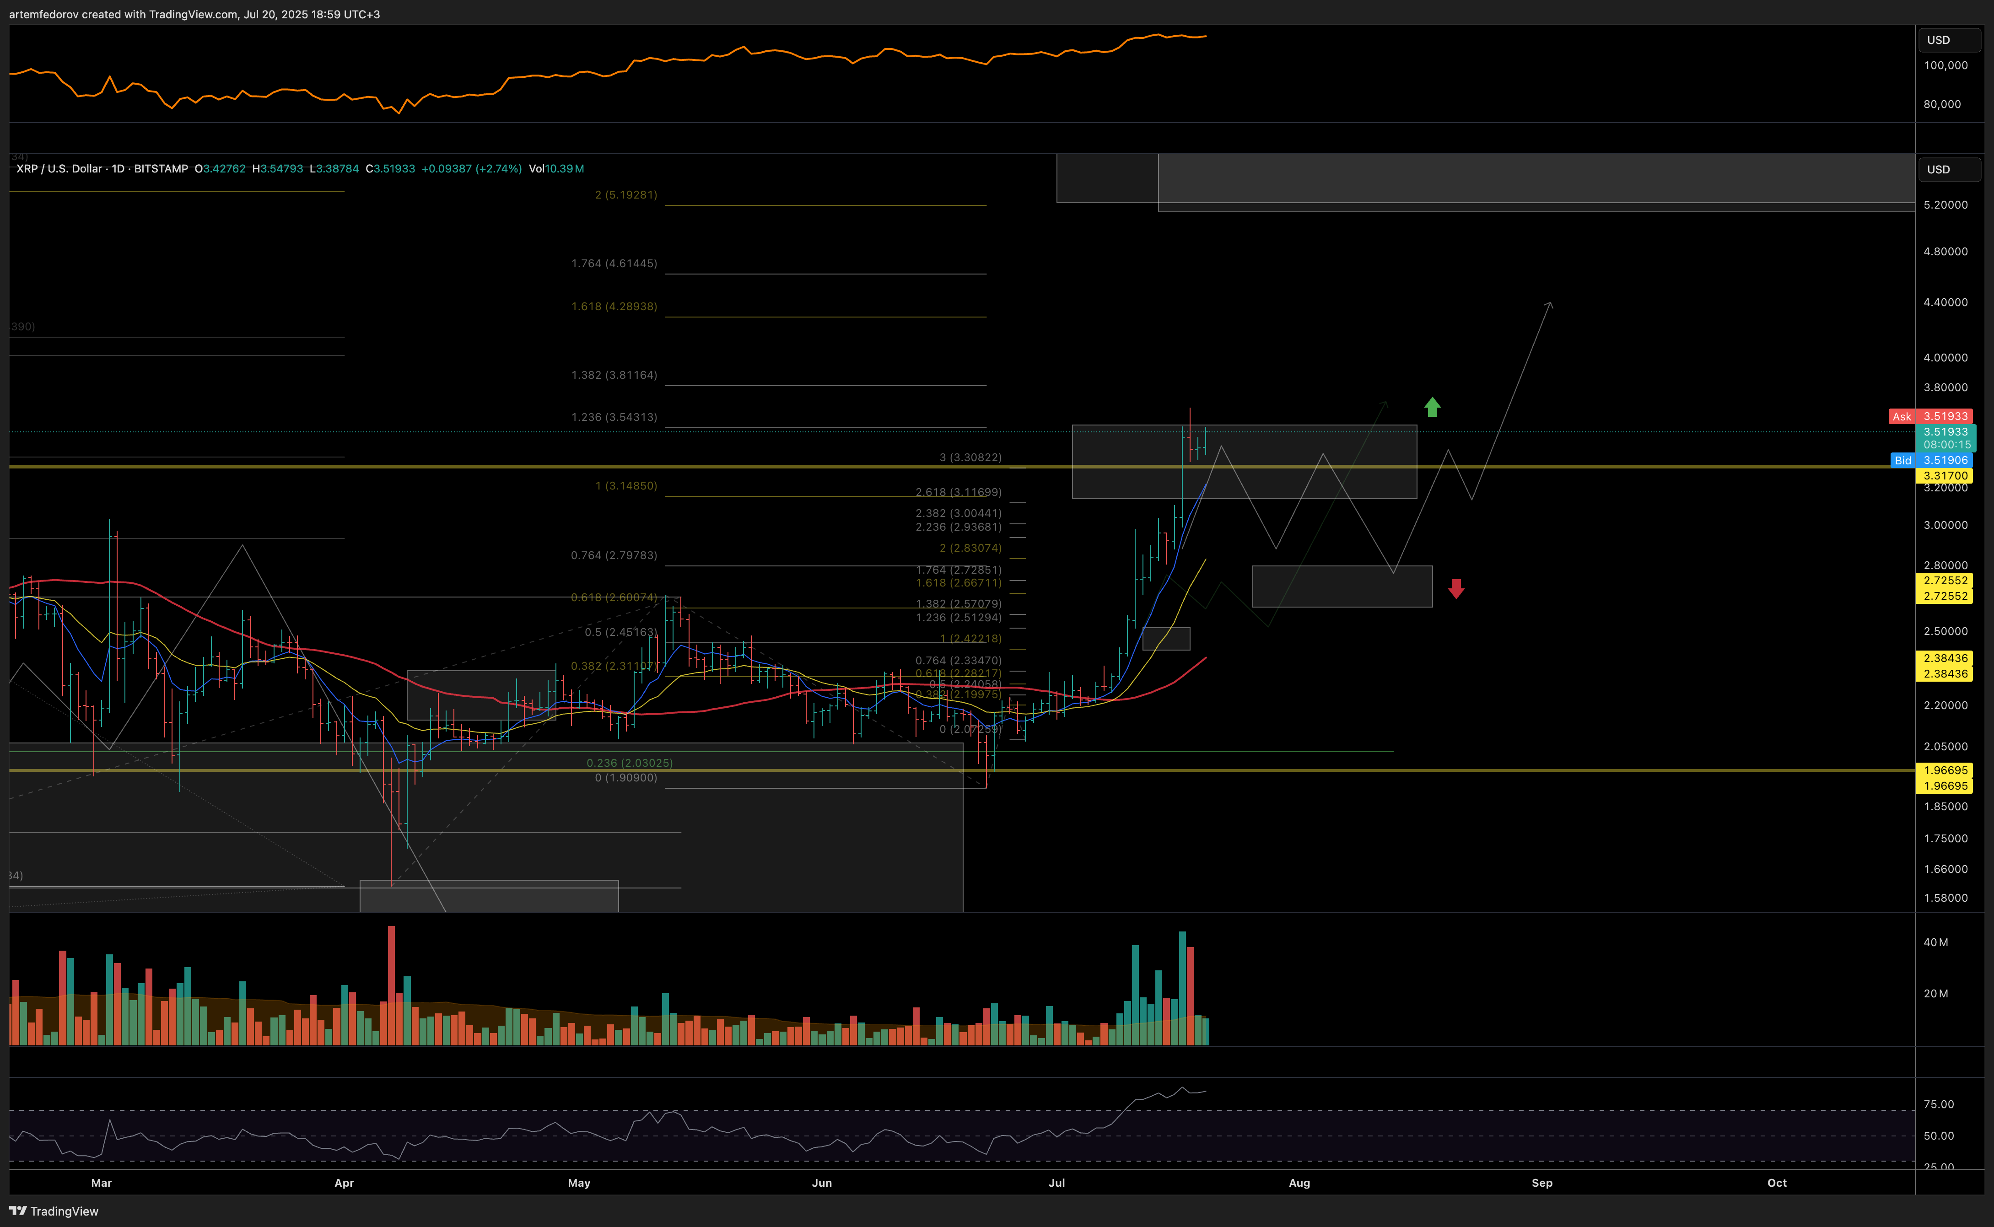Select the change value +0.09387 (+2.74%)
1994x1227 pixels.
pos(472,169)
